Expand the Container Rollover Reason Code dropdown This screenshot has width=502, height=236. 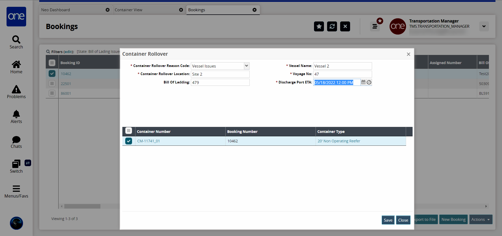[246, 66]
